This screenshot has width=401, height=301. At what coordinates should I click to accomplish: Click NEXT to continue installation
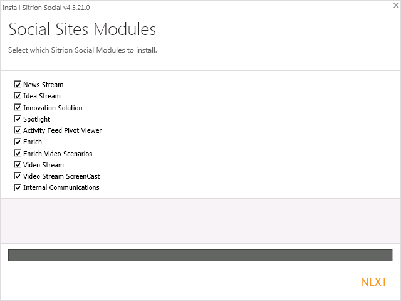[x=373, y=282]
